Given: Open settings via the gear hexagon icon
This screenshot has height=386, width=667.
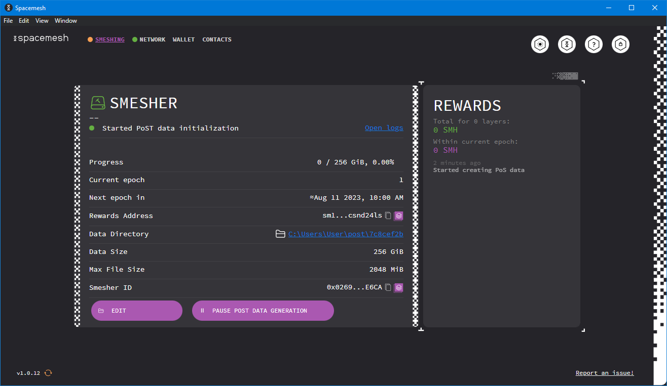Looking at the screenshot, I should (540, 45).
